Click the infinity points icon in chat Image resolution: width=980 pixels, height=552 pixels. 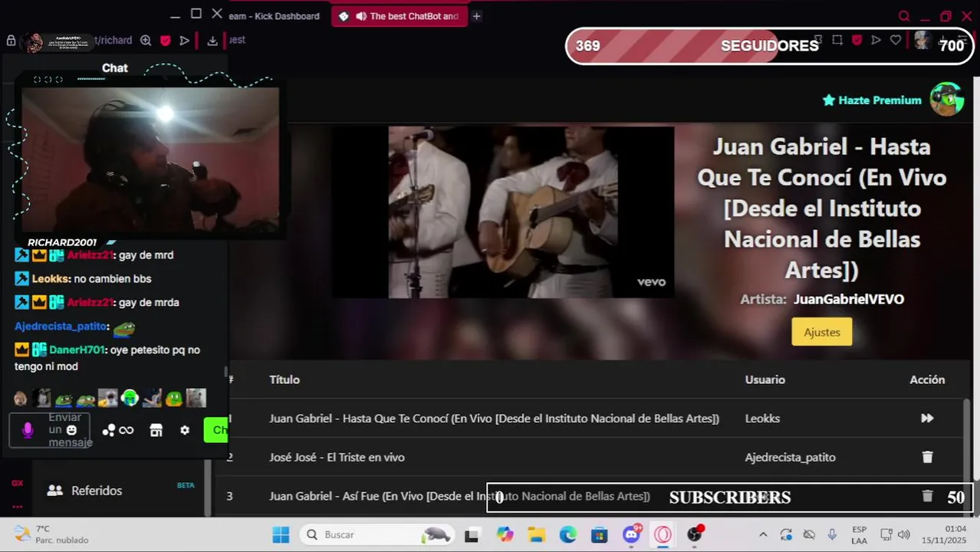pyautogui.click(x=127, y=430)
